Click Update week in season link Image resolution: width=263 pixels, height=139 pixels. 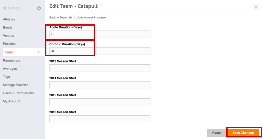(x=92, y=17)
